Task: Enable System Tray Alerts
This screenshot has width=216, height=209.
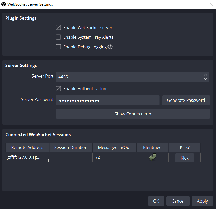Action: tap(58, 37)
